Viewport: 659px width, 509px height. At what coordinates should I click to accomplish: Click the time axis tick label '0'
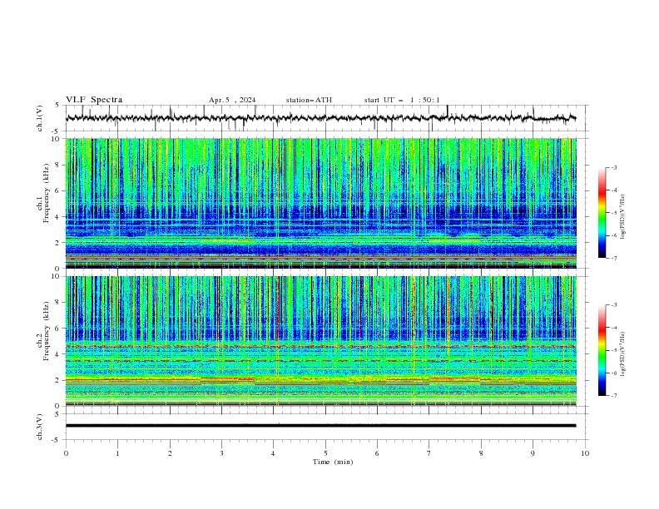(66, 453)
